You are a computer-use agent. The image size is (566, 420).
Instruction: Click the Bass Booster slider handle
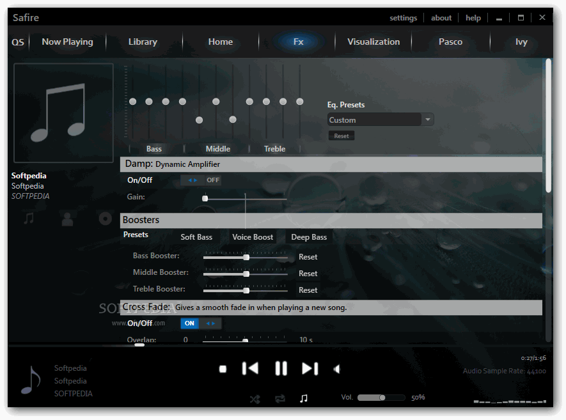click(246, 257)
